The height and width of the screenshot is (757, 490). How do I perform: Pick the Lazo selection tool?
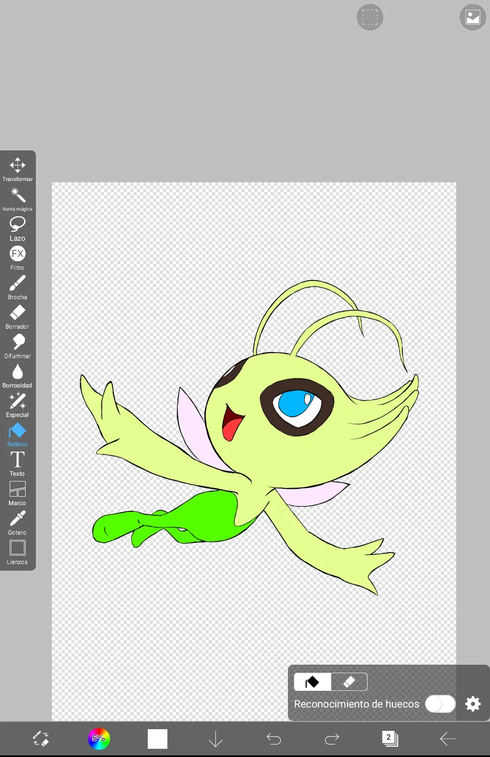(17, 228)
